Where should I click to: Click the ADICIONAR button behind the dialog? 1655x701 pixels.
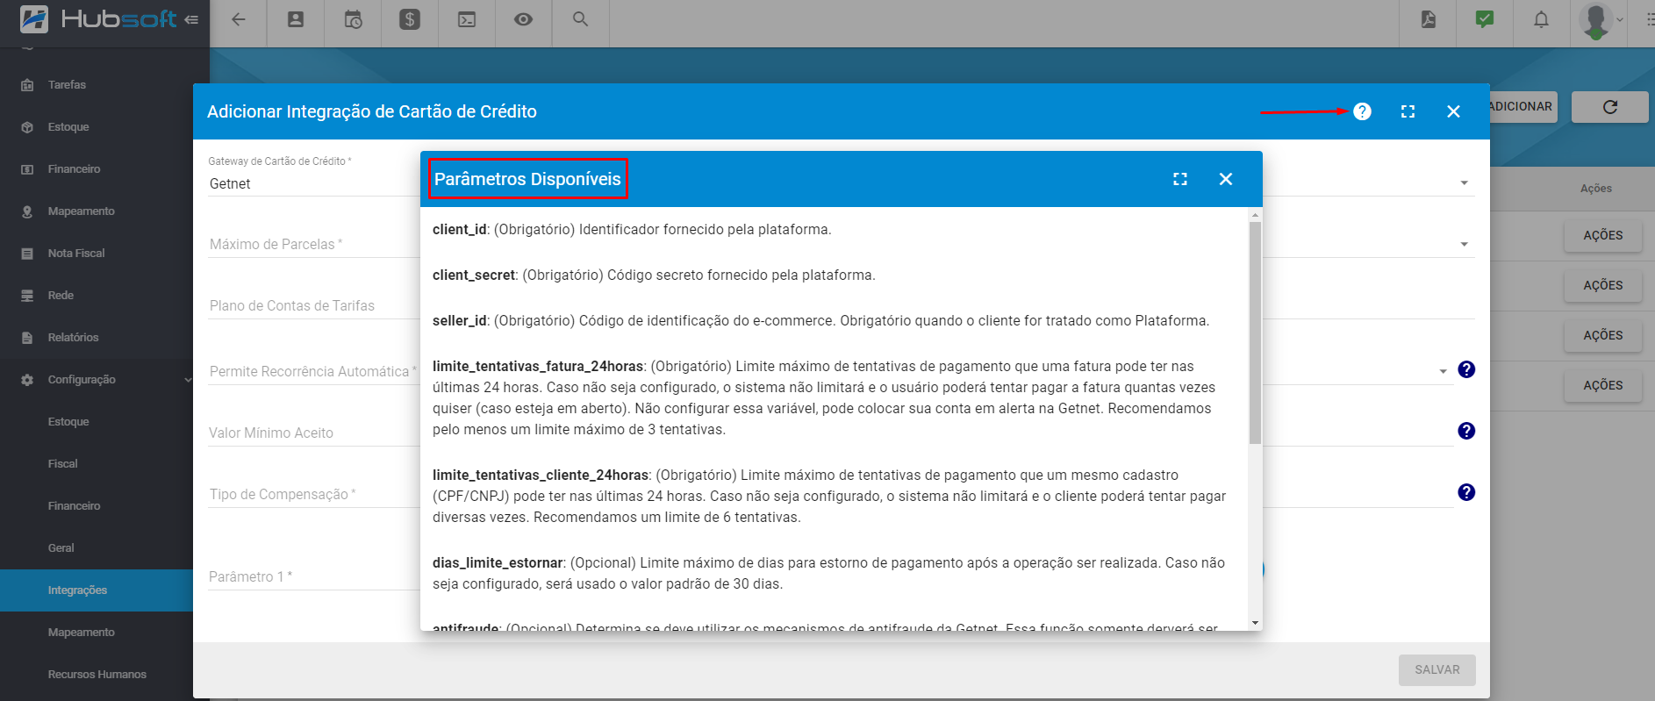pos(1523,106)
